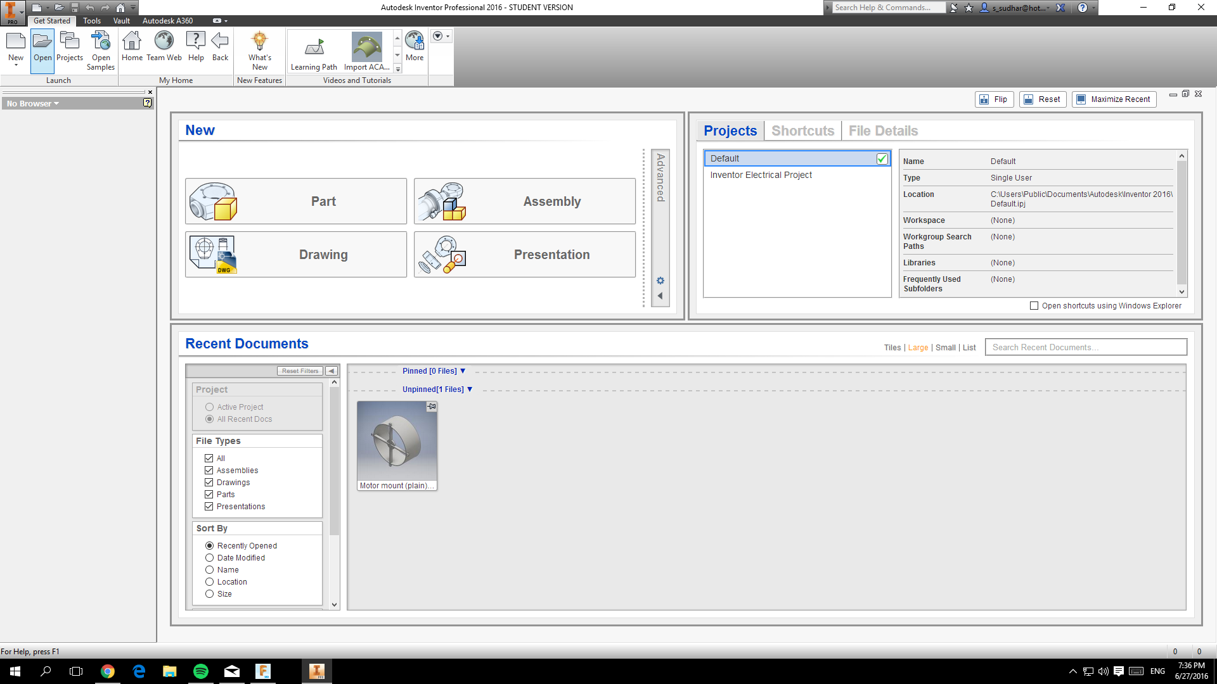Select the Name sort radio button
Viewport: 1217px width, 684px height.
click(209, 570)
